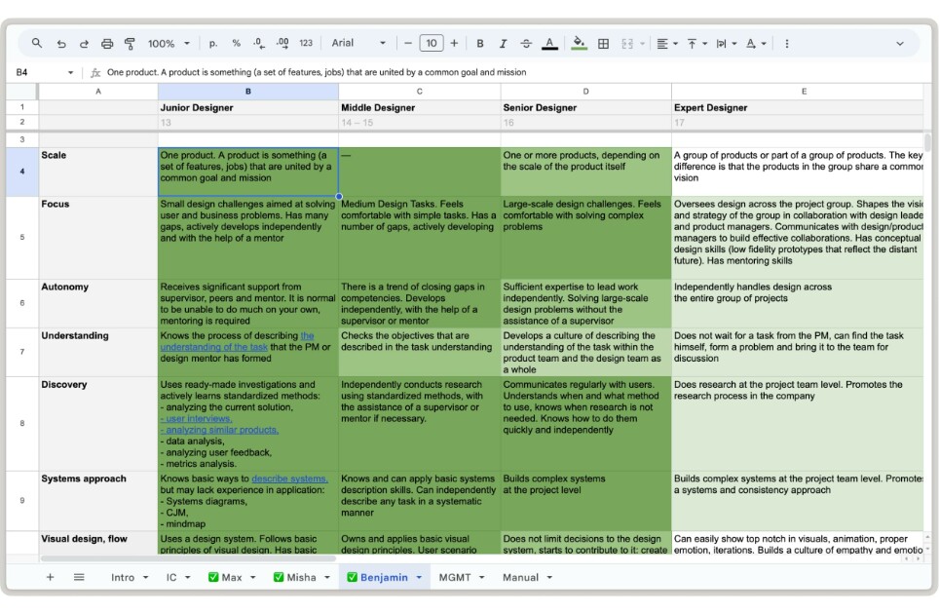
Task: Collapse the toolbar with the chevron
Action: point(899,43)
